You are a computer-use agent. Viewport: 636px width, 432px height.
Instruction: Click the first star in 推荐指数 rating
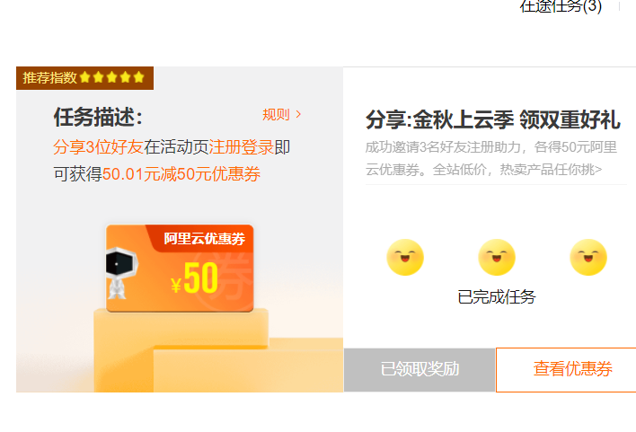point(84,77)
